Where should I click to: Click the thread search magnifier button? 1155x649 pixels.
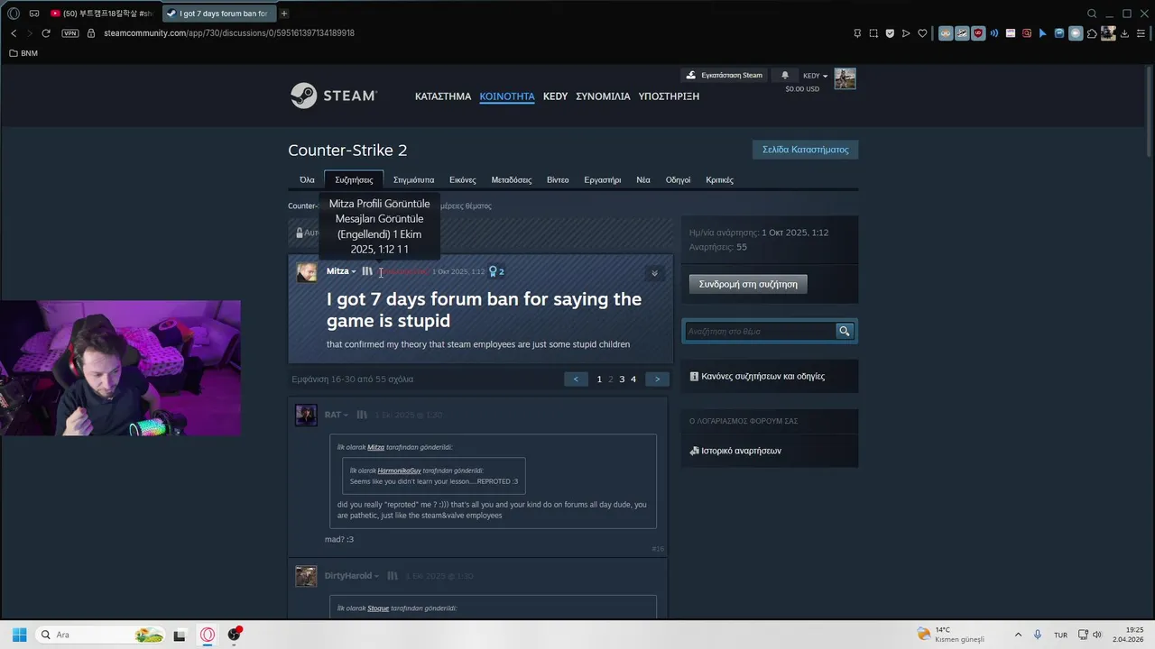[845, 331]
